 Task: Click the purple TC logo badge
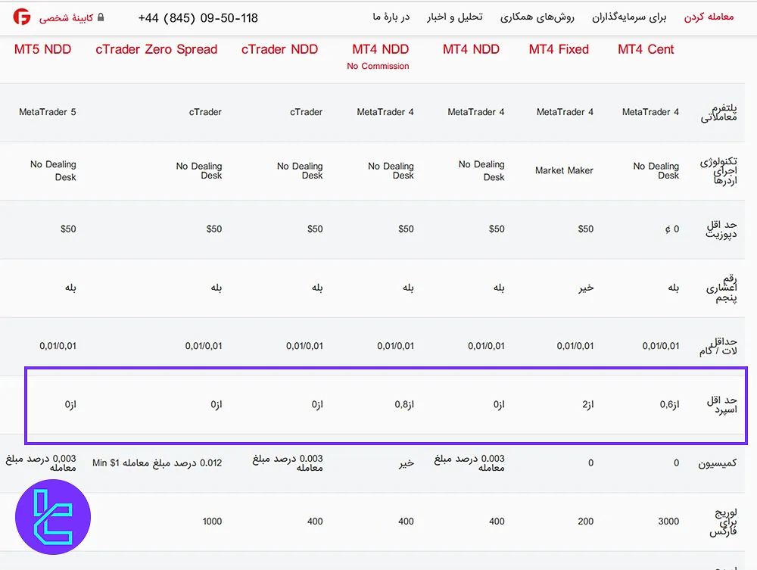(53, 517)
